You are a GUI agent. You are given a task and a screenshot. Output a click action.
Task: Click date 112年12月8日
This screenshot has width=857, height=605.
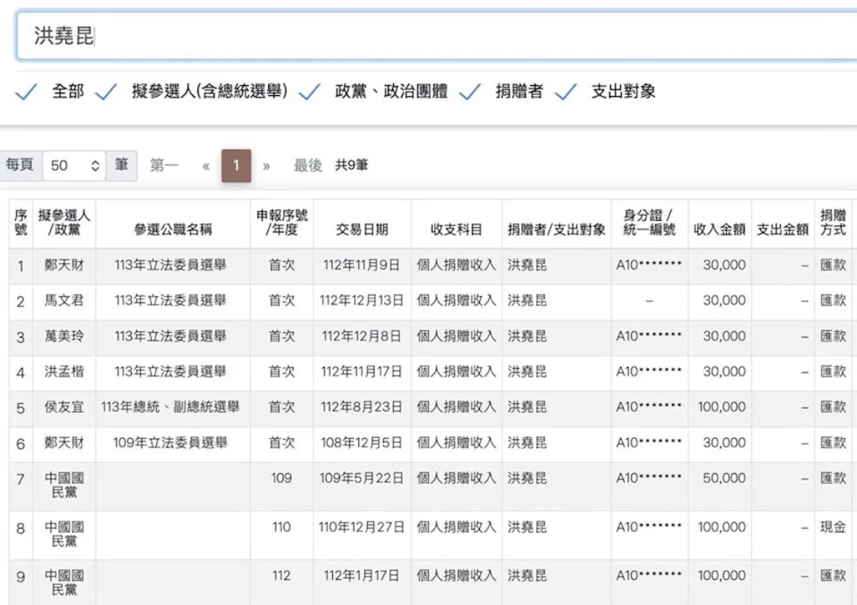pyautogui.click(x=361, y=336)
